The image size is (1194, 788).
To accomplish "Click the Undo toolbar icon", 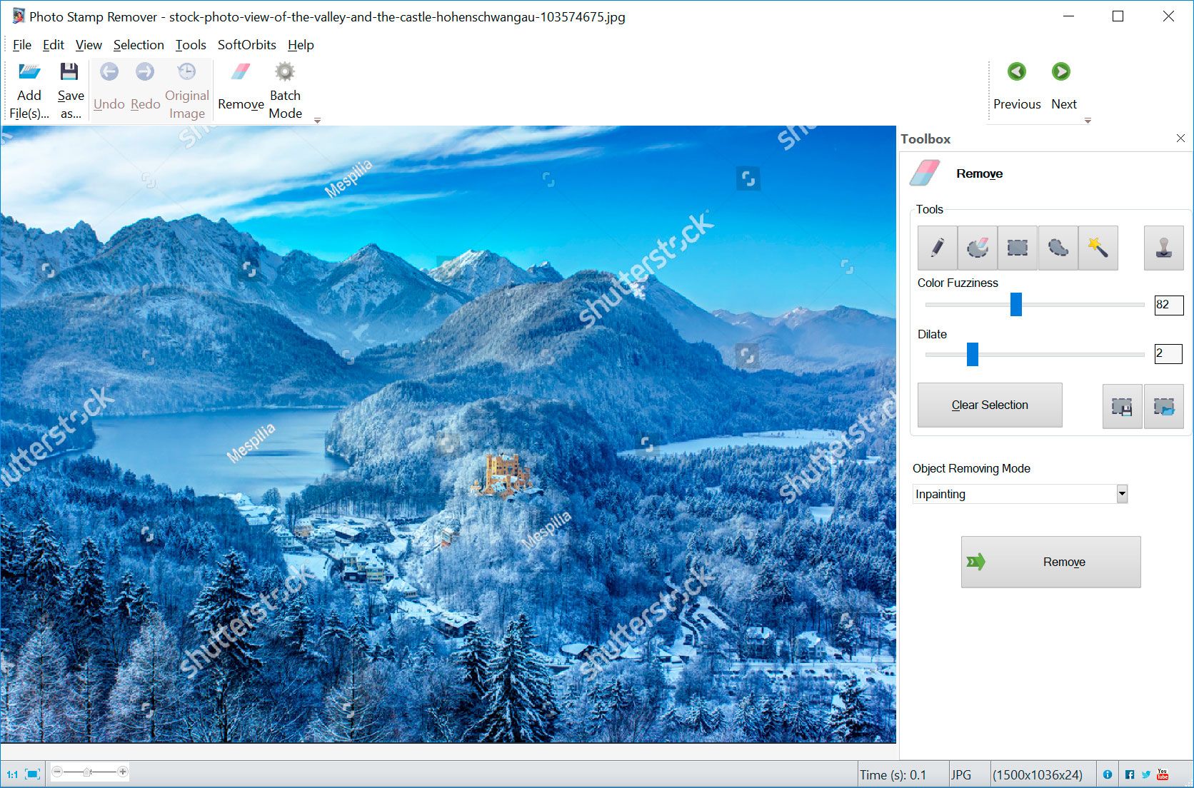I will click(x=109, y=71).
